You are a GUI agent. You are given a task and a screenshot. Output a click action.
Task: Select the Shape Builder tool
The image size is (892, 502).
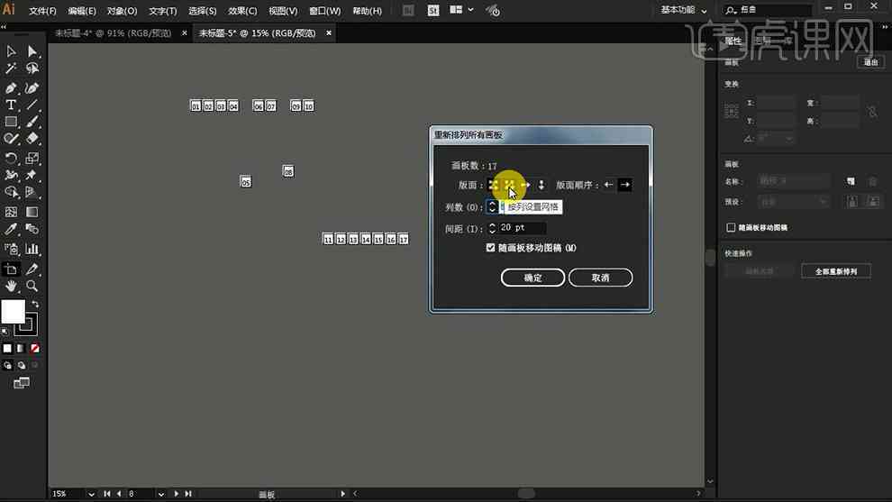point(11,192)
